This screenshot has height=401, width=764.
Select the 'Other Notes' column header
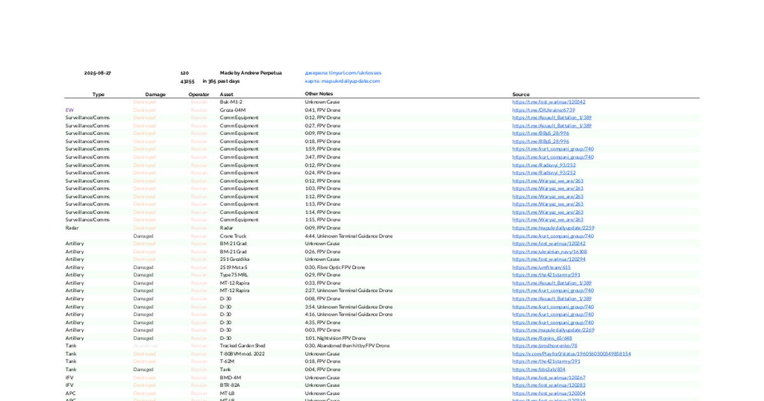(x=319, y=94)
